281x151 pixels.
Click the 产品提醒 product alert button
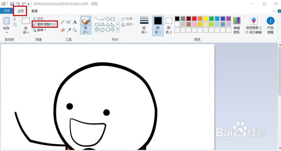click(x=270, y=26)
